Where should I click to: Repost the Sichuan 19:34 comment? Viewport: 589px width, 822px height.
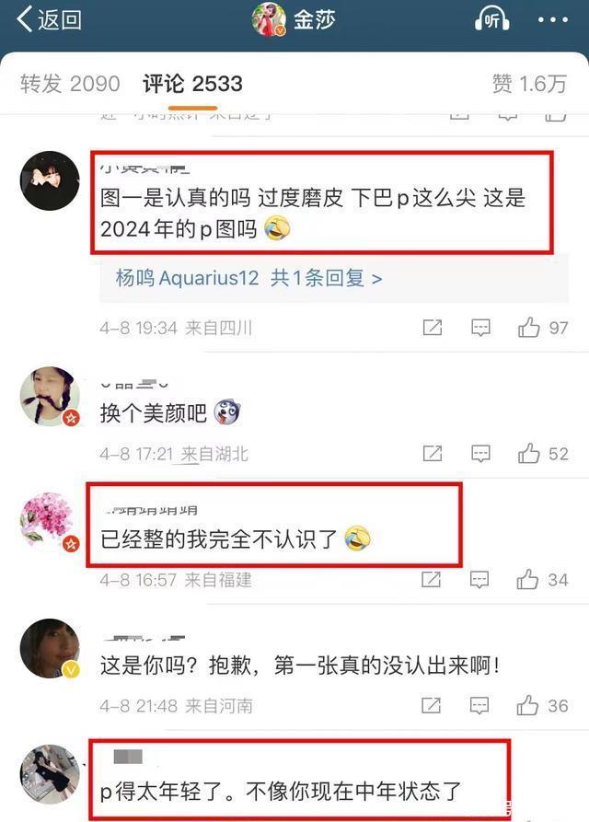tap(433, 328)
